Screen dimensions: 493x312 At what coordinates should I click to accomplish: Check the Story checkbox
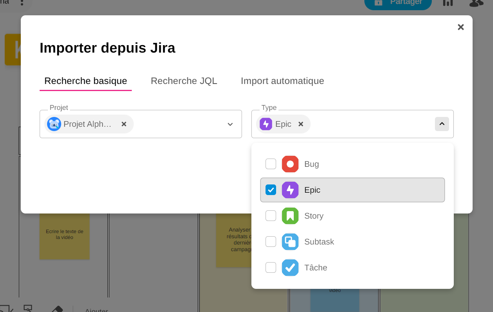[271, 216]
